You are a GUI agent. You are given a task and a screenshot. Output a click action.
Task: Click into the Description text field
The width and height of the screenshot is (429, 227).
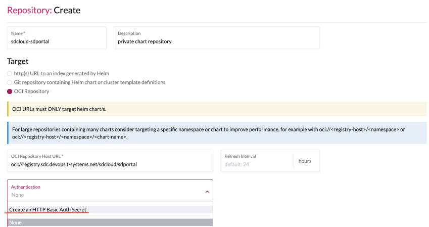216,41
